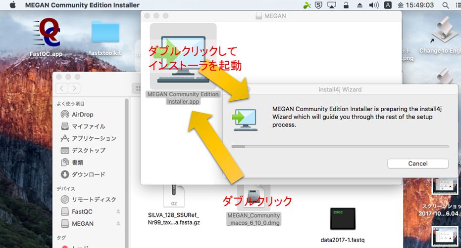Click the タグ sidebar header

[61, 237]
